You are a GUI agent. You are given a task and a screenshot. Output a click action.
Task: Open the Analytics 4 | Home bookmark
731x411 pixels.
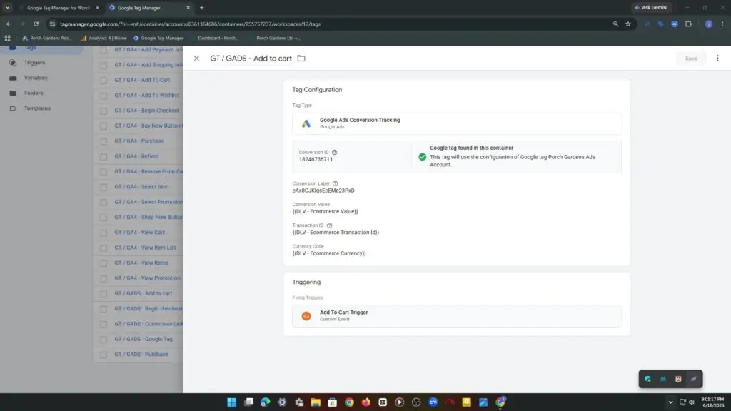(104, 39)
